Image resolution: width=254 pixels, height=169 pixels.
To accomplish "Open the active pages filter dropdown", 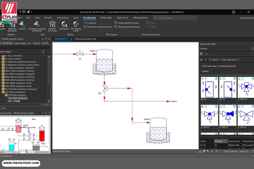I will [43, 52].
